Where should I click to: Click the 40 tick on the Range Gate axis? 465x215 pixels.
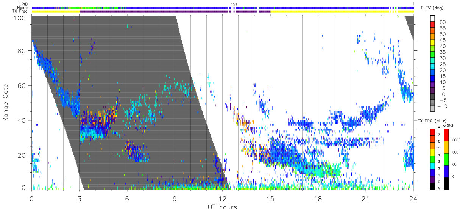pos(22,120)
